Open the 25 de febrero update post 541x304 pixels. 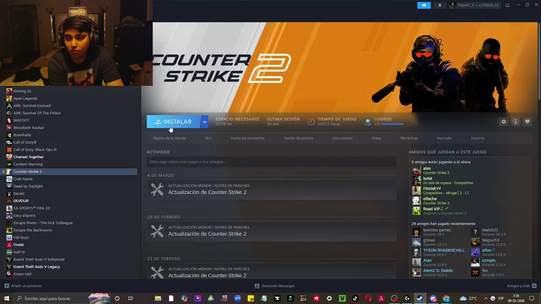point(271,231)
